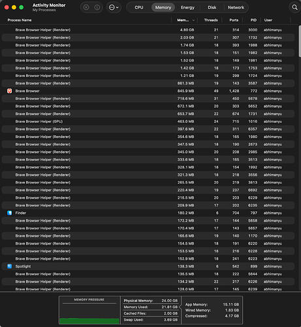Click the 4.80 GB memory value
The image size is (301, 327).
tap(187, 30)
